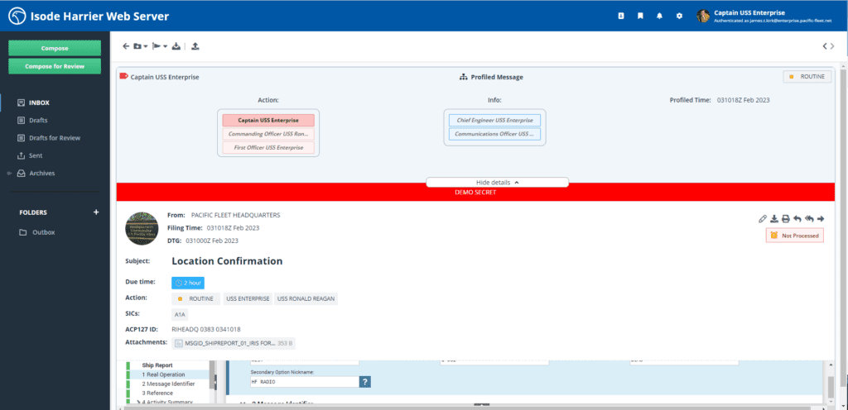Click the pencil edit icon
The height and width of the screenshot is (410, 848).
(x=762, y=219)
